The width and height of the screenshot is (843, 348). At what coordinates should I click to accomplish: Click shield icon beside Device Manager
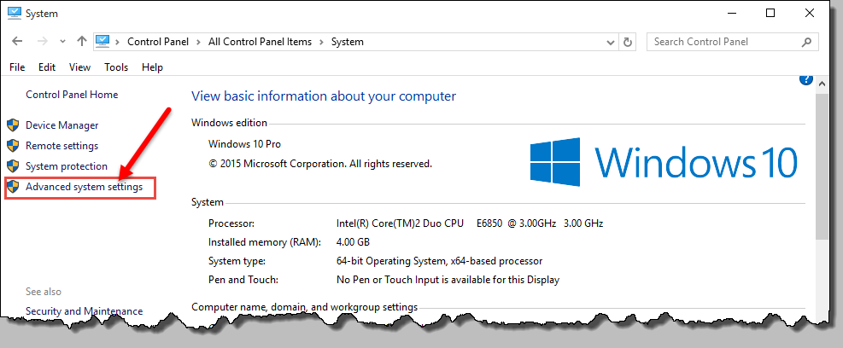[x=13, y=125]
